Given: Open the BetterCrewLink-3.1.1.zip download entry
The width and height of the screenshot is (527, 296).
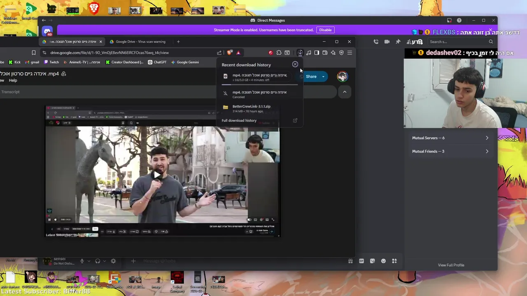Looking at the screenshot, I should coord(260,109).
